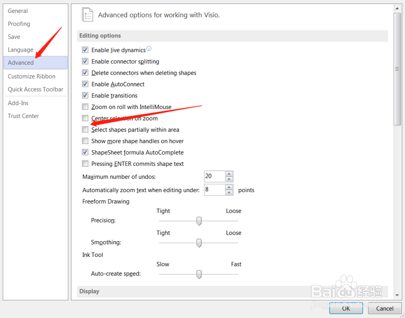The image size is (405, 318).
Task: Click the Smoothing slider handle
Action: (198, 243)
